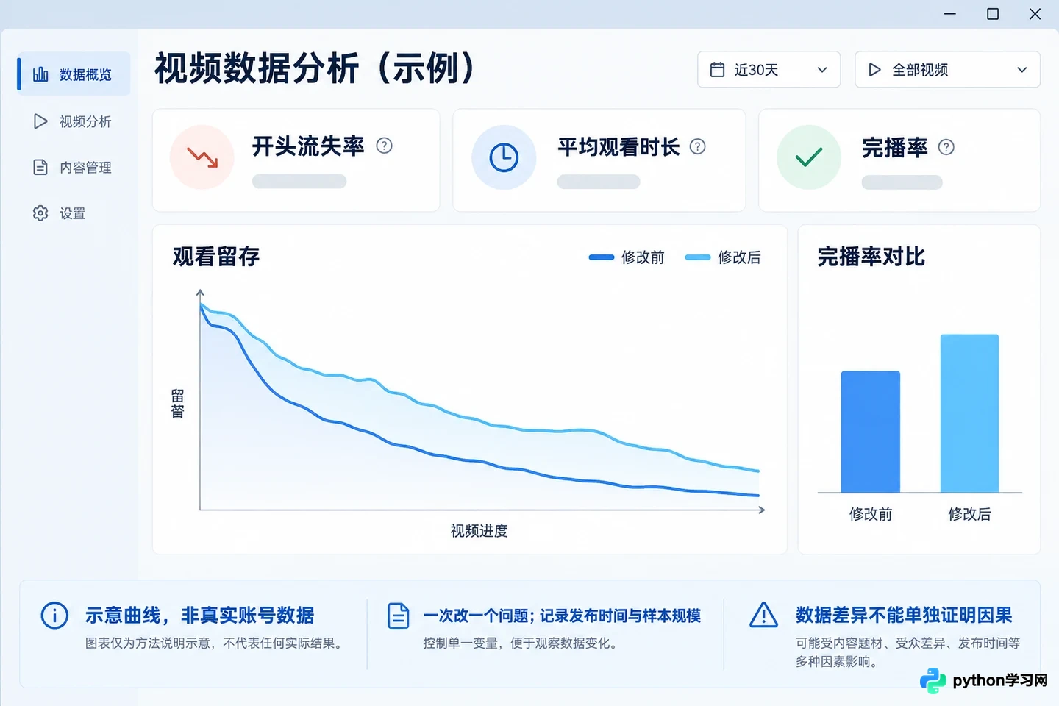
Task: Click the 完播率对比 chart title
Action: [x=871, y=257]
